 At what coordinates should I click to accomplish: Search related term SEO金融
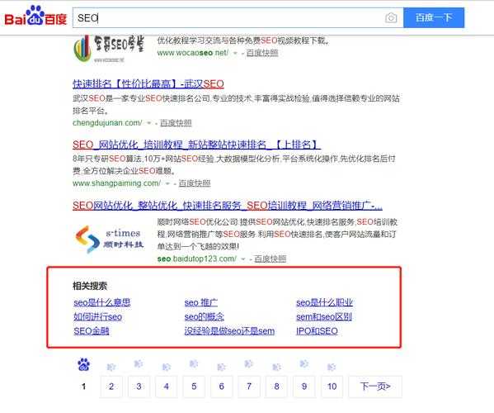coord(92,331)
